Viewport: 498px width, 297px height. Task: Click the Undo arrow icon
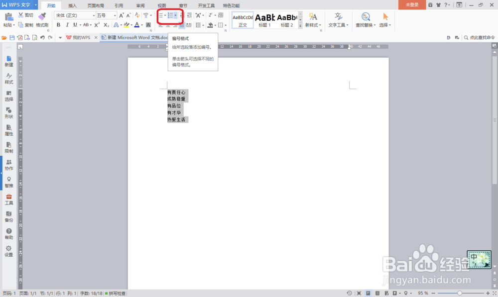click(42, 37)
